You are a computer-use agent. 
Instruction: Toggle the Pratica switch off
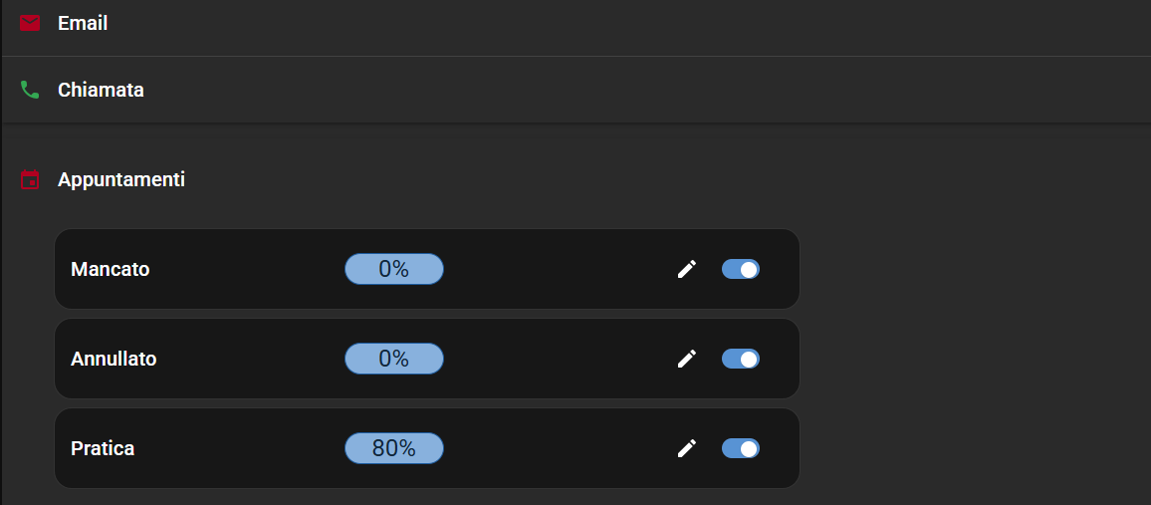[741, 448]
